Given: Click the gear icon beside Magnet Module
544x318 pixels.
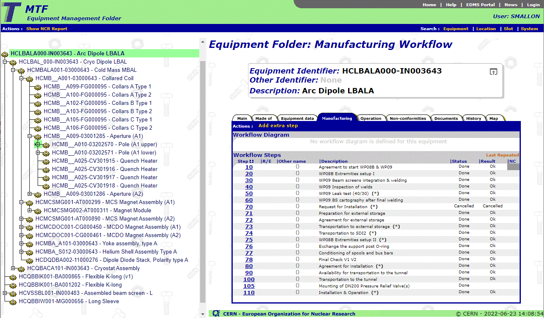Looking at the screenshot, I should coord(38,211).
